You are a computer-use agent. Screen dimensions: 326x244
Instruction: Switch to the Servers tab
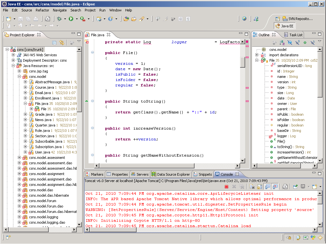tap(140, 174)
